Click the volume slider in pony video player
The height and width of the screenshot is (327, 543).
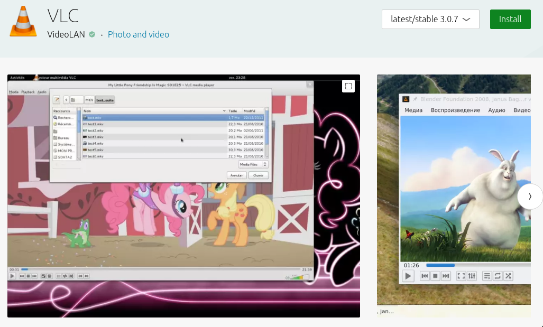tap(300, 277)
